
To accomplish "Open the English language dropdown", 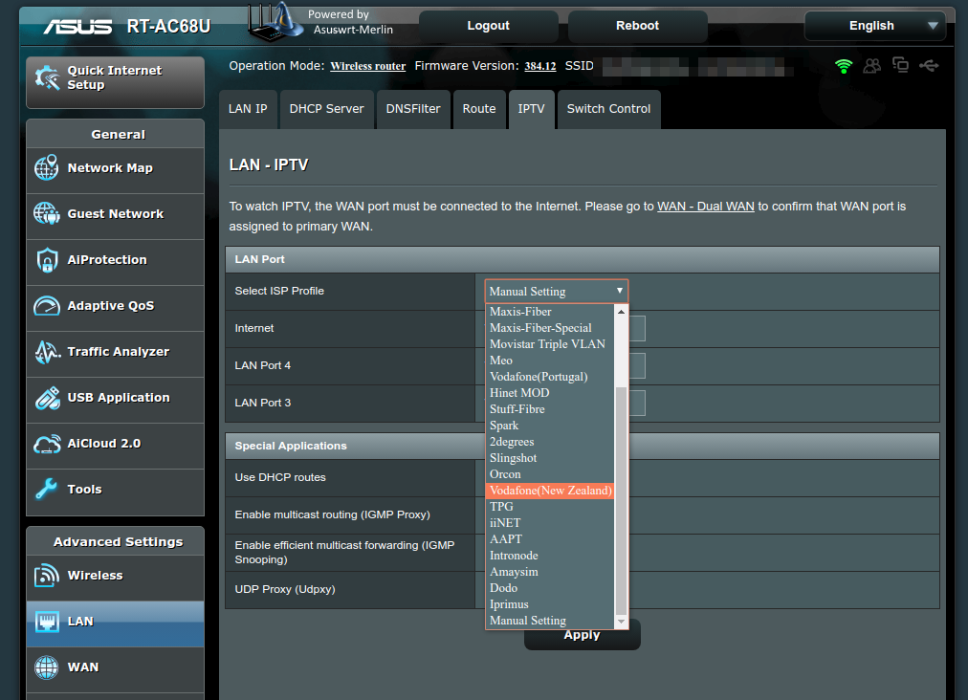I will pyautogui.click(x=875, y=26).
